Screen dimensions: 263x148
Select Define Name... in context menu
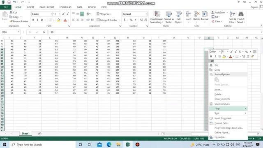[x=228, y=132]
